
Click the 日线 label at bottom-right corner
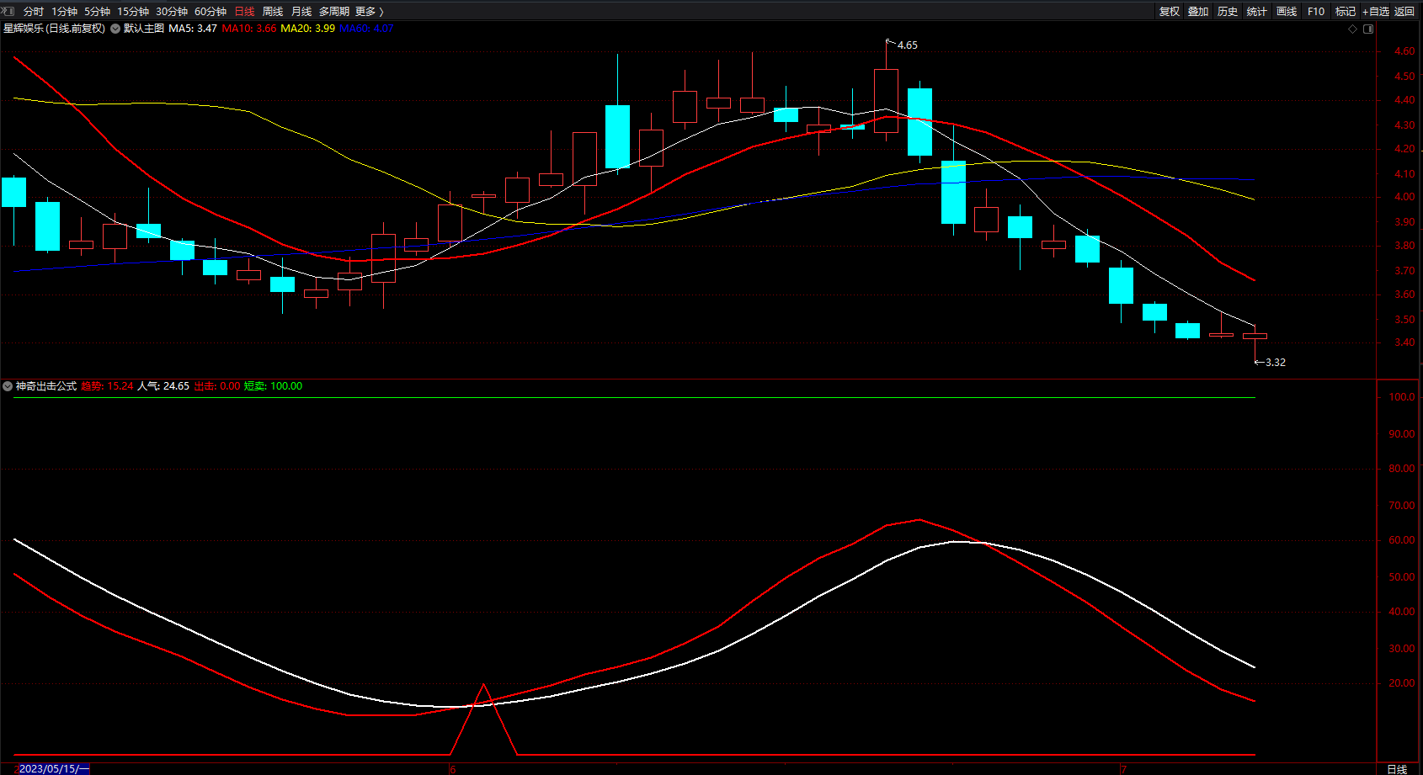coord(1398,769)
